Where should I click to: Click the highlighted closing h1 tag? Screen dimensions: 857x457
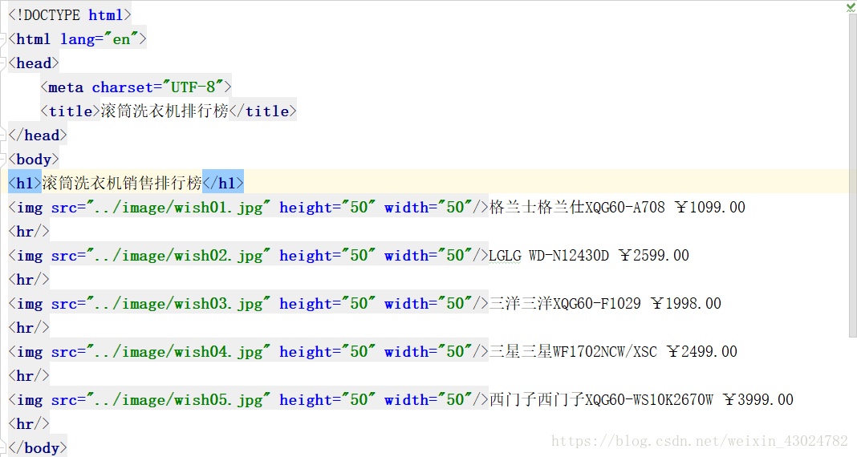coord(223,183)
